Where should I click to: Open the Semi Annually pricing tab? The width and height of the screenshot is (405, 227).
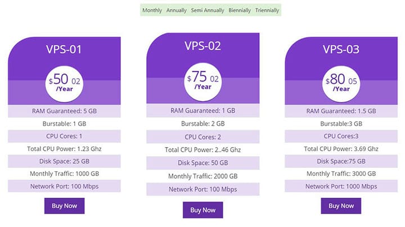(208, 10)
